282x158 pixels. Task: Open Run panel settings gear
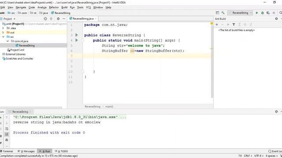276,111
